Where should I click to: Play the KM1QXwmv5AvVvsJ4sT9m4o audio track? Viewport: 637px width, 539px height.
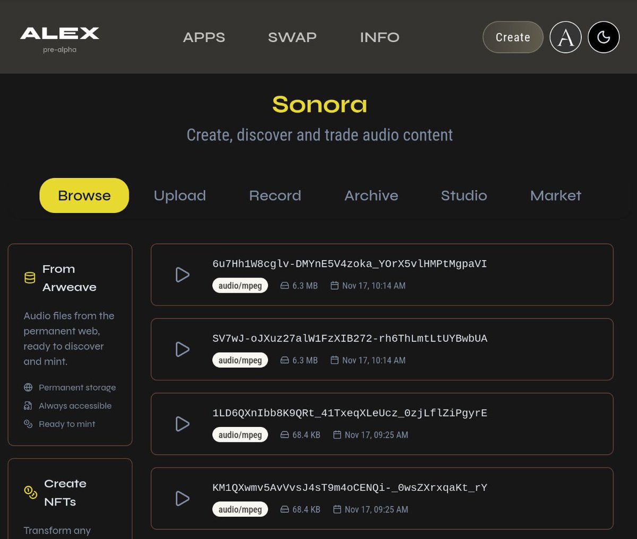point(182,498)
